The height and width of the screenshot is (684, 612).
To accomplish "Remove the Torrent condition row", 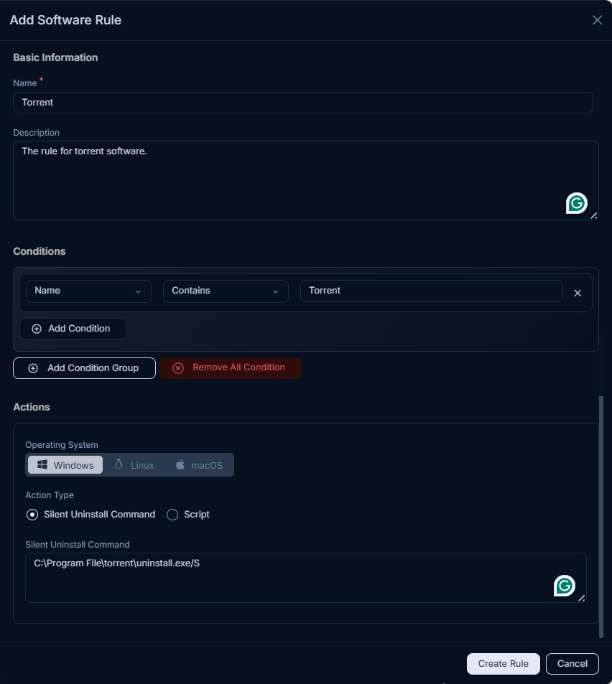I will (578, 293).
